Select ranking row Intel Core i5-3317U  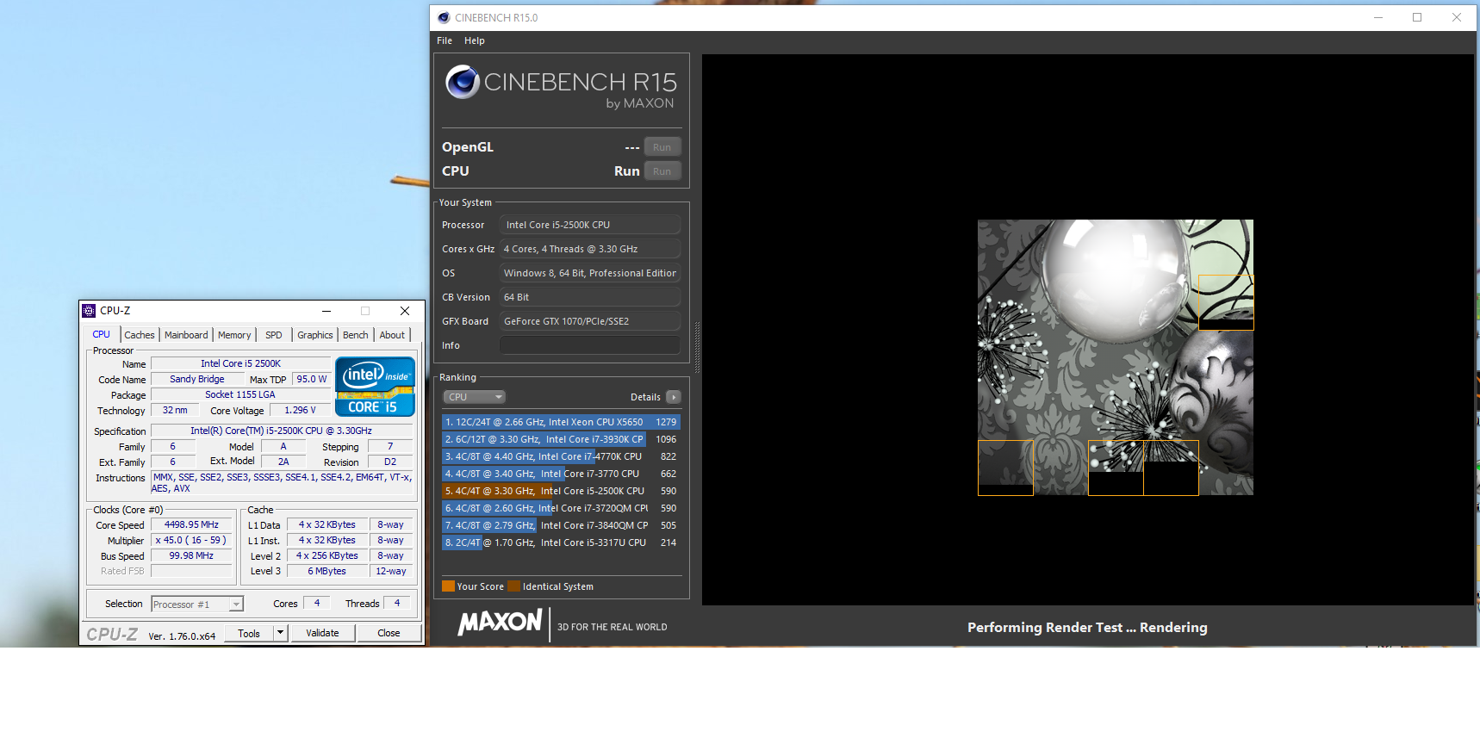click(561, 542)
